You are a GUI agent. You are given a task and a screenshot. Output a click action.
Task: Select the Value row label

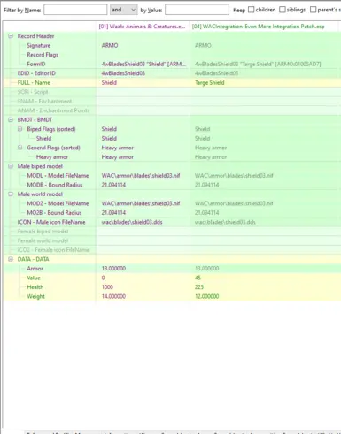34,278
